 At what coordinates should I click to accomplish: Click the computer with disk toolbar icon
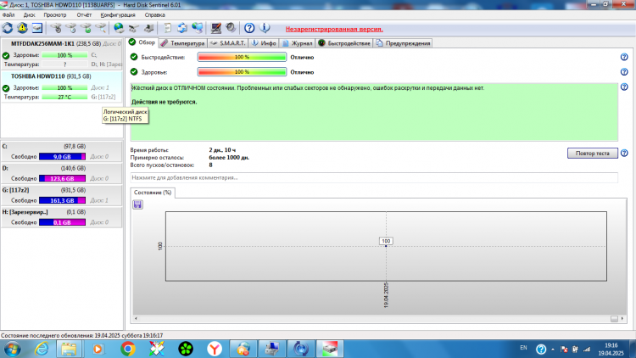(149, 28)
